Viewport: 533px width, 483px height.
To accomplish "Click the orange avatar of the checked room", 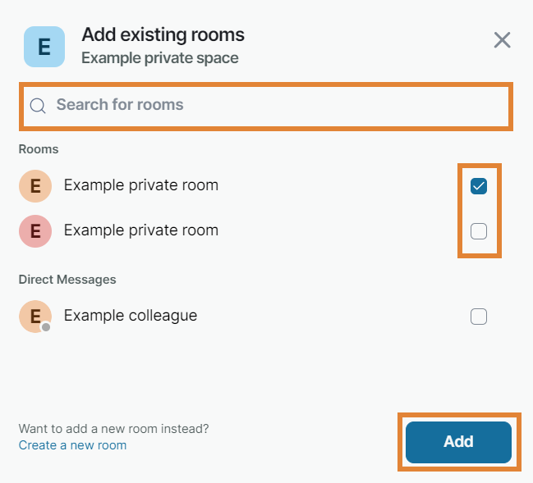I will click(x=35, y=186).
